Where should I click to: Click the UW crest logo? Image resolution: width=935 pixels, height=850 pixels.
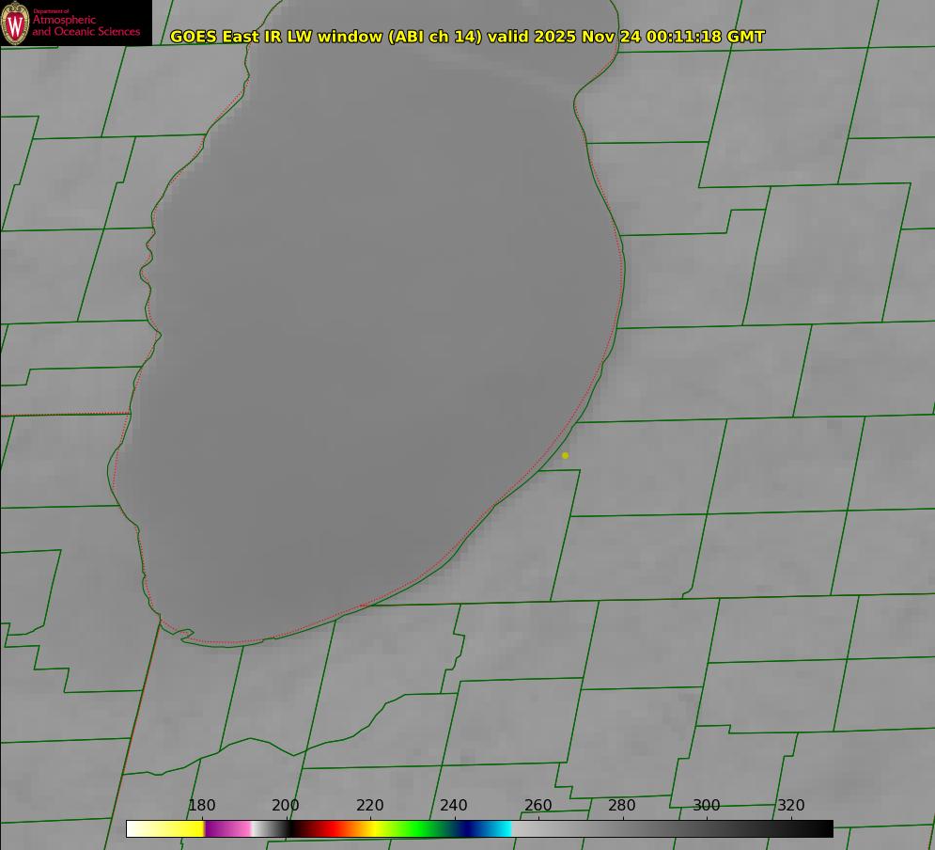pos(15,23)
